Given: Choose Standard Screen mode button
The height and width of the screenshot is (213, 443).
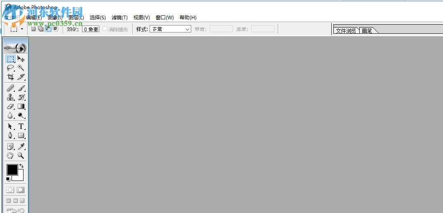Looking at the screenshot, I should [x=9, y=201].
